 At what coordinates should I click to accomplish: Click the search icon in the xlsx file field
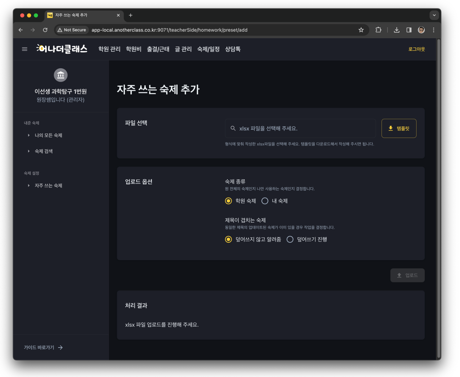point(233,128)
